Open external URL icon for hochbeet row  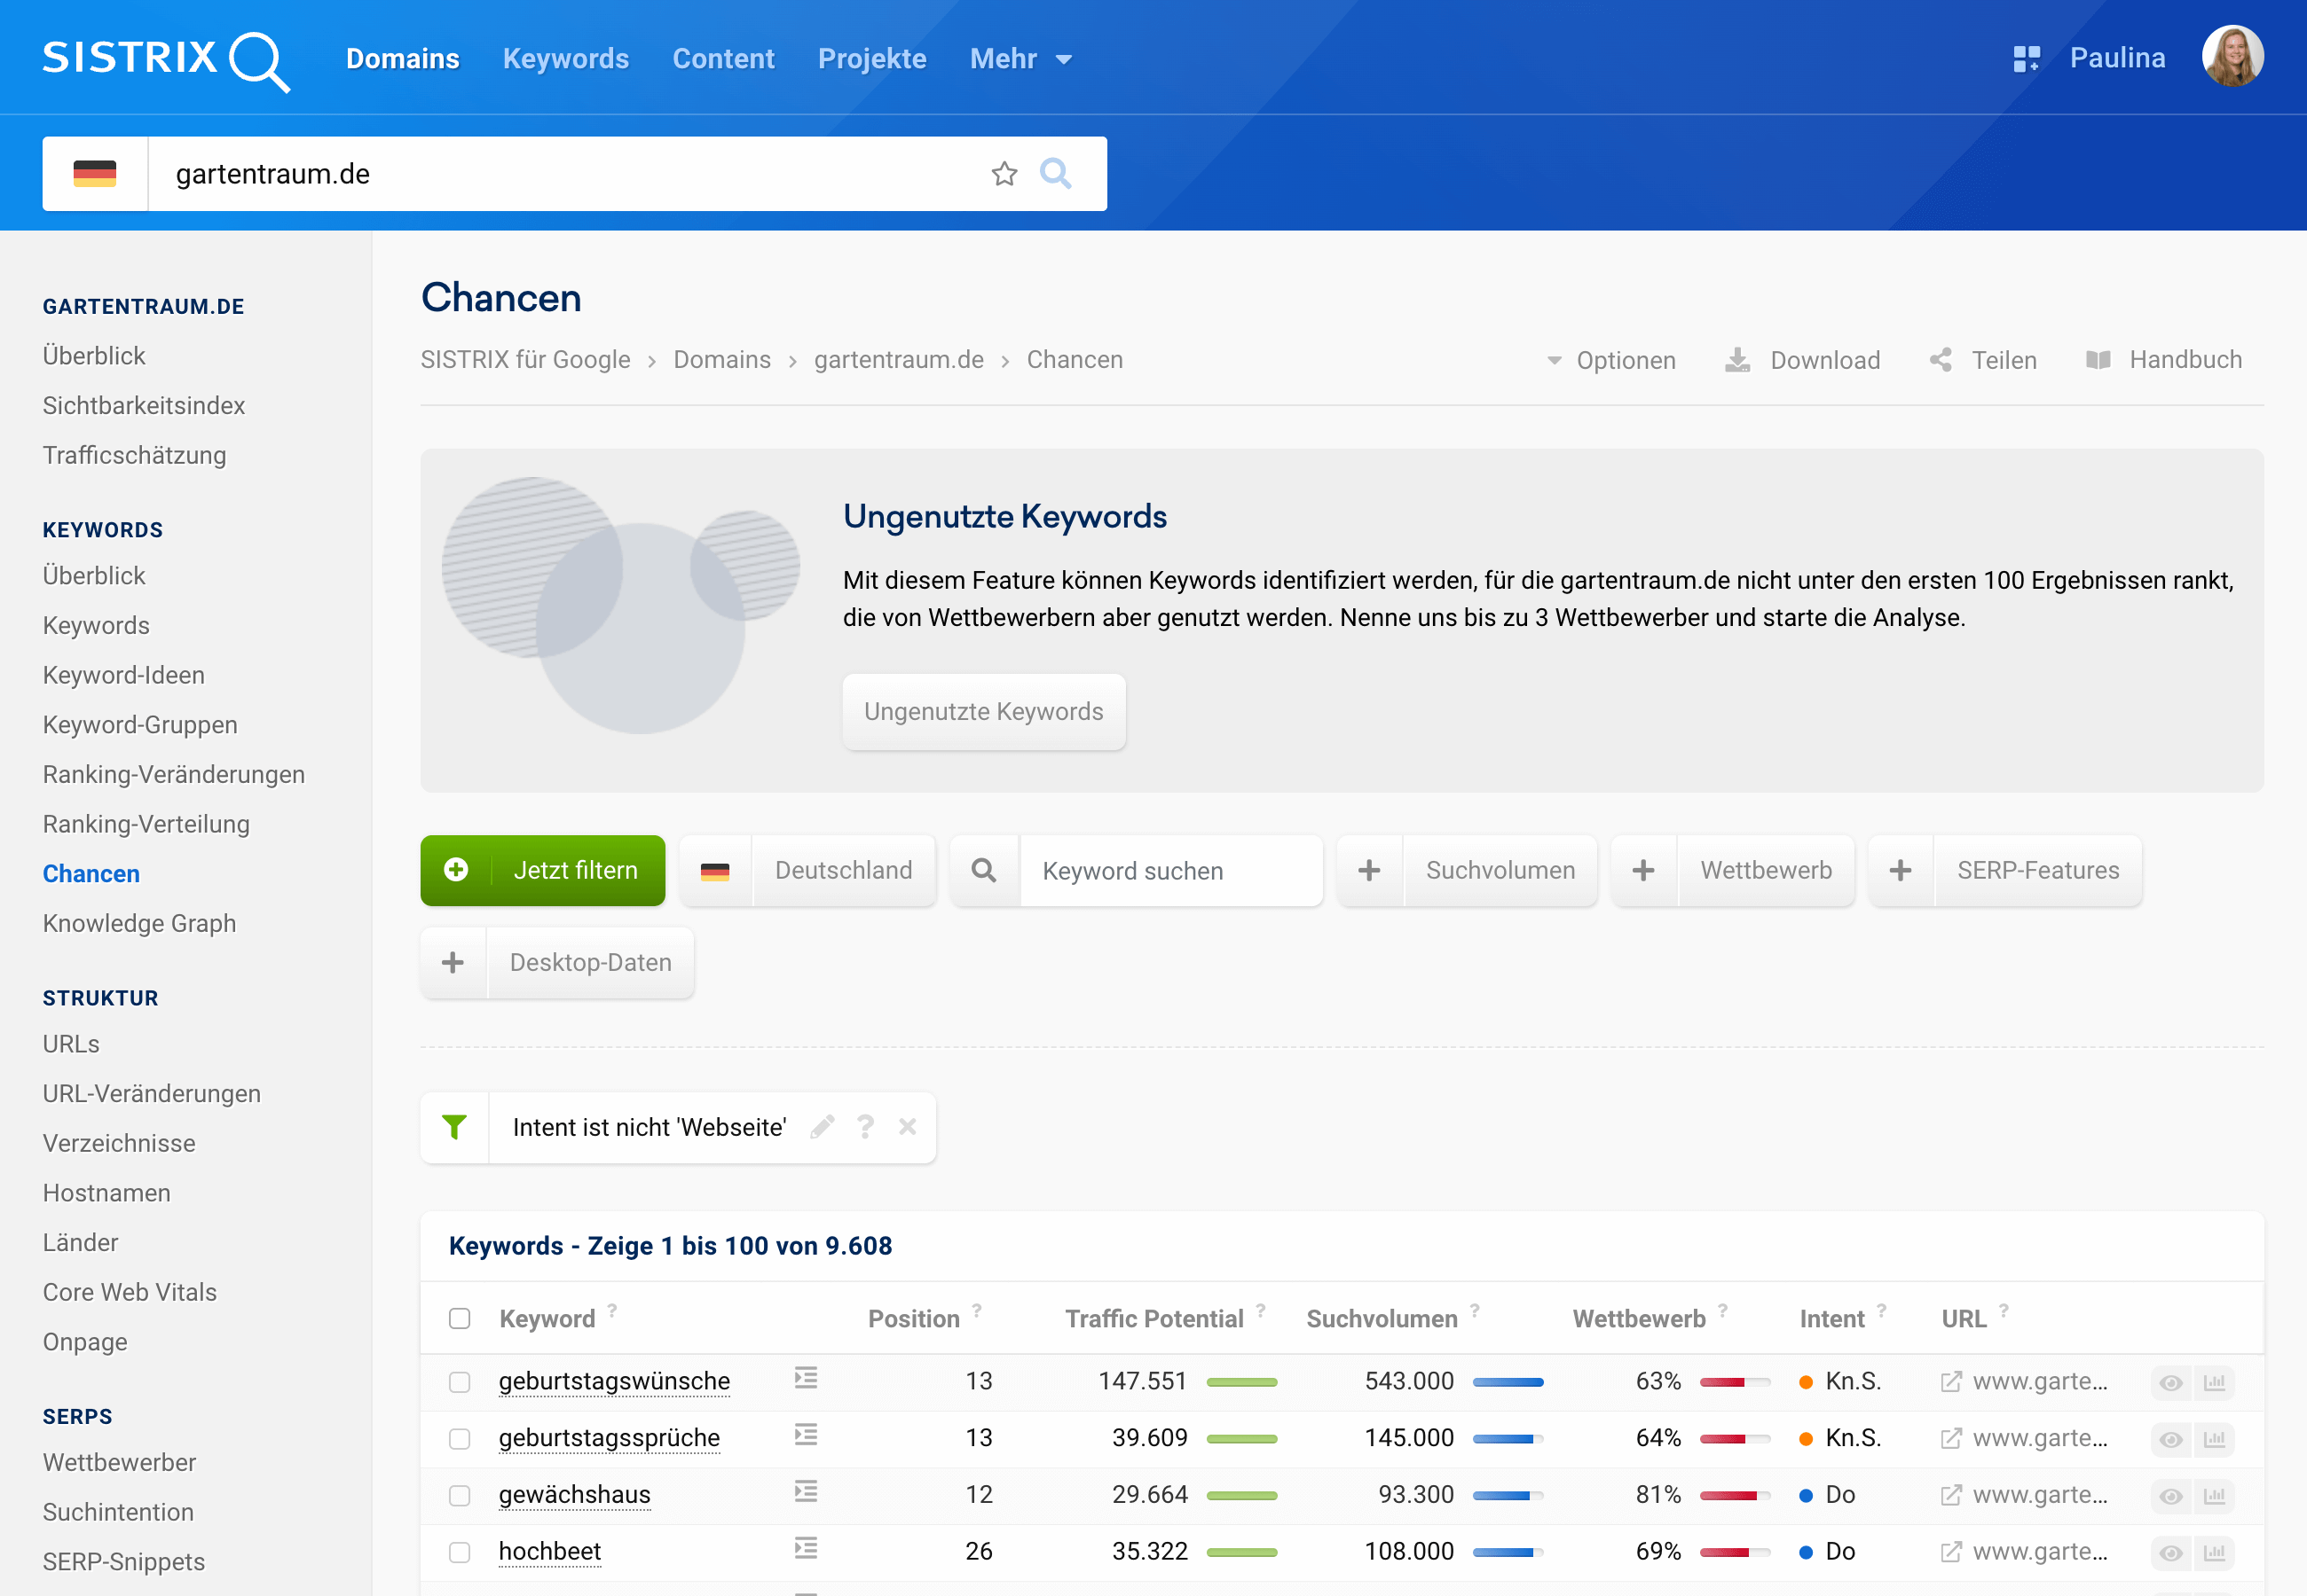click(1949, 1551)
